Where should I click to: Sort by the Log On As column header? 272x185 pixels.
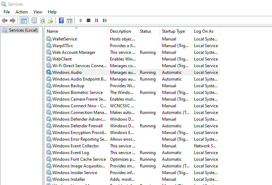206,31
